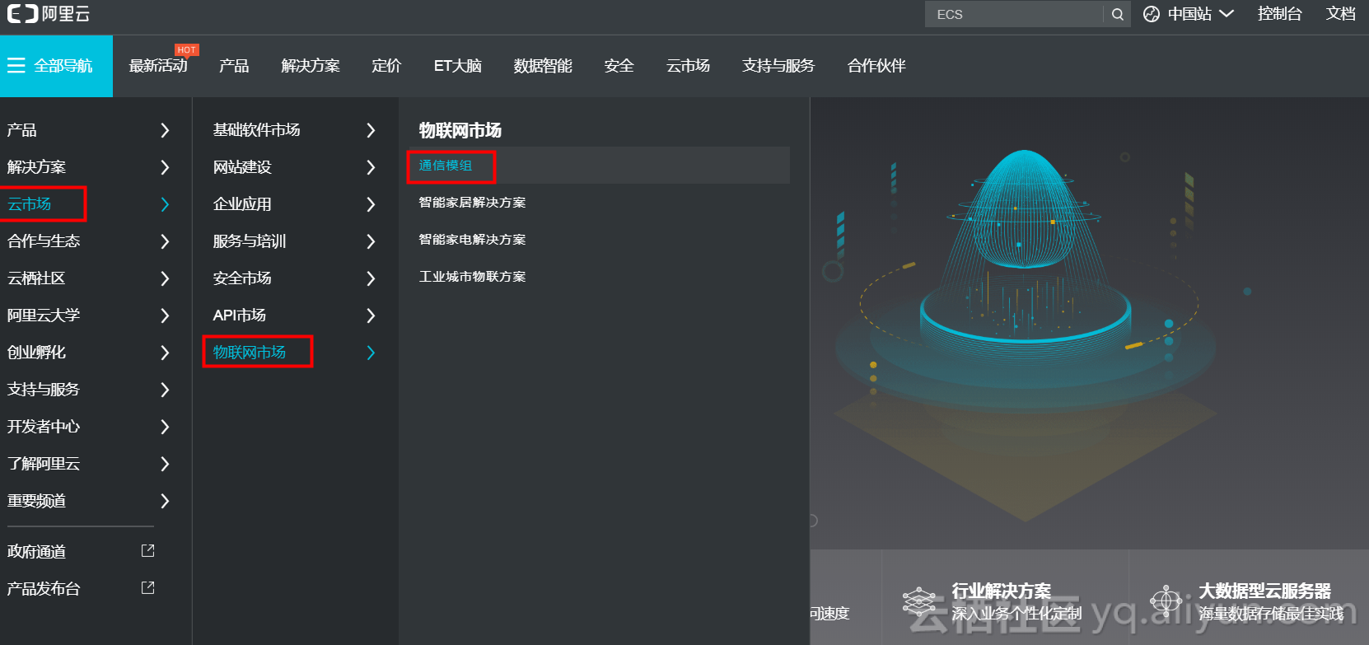Expand chevron beside 支持与服务 in sidebar

(165, 390)
